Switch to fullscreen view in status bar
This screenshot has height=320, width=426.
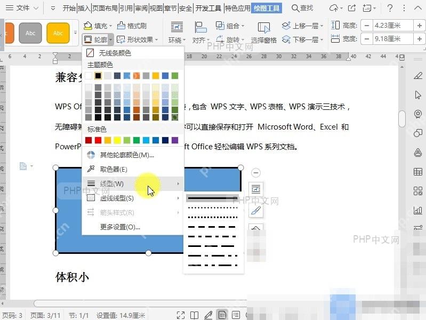click(x=181, y=315)
